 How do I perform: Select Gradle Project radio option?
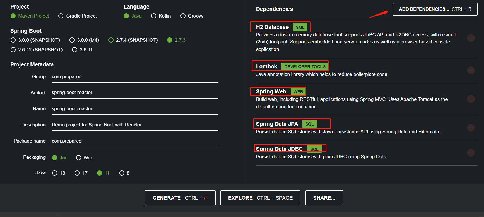77,16
